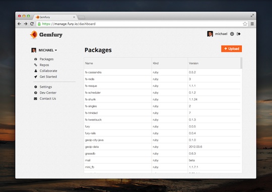
Task: Click the packages table scrollbar
Action: point(241,63)
